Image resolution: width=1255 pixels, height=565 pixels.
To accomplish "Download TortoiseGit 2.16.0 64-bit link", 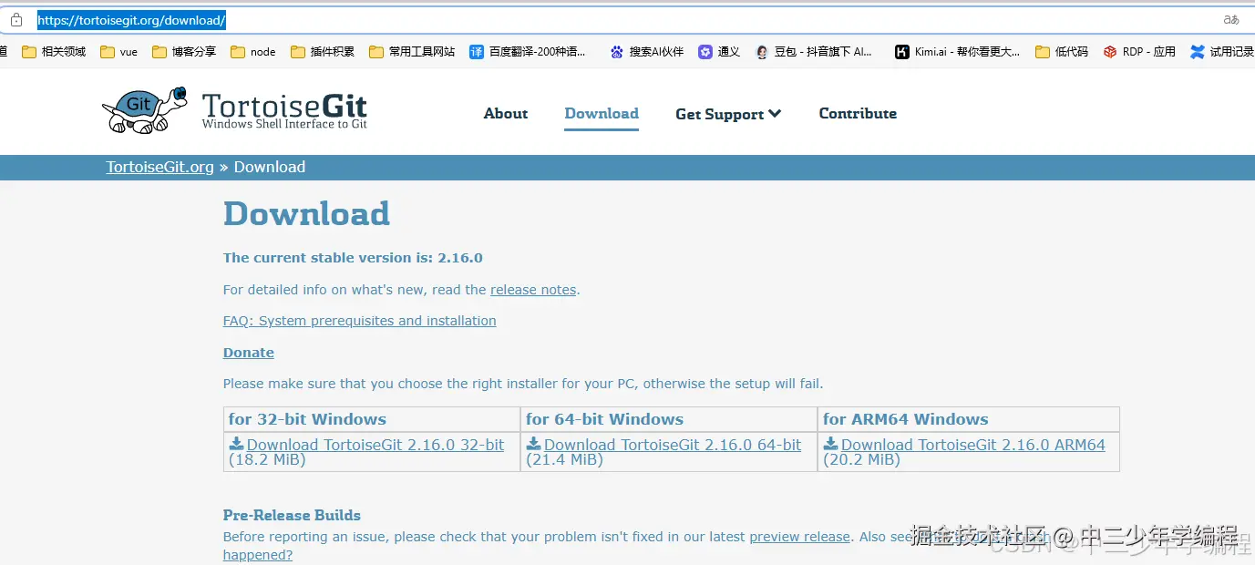I will pos(673,445).
